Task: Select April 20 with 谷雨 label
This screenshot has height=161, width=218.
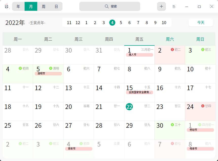Action: (79, 111)
